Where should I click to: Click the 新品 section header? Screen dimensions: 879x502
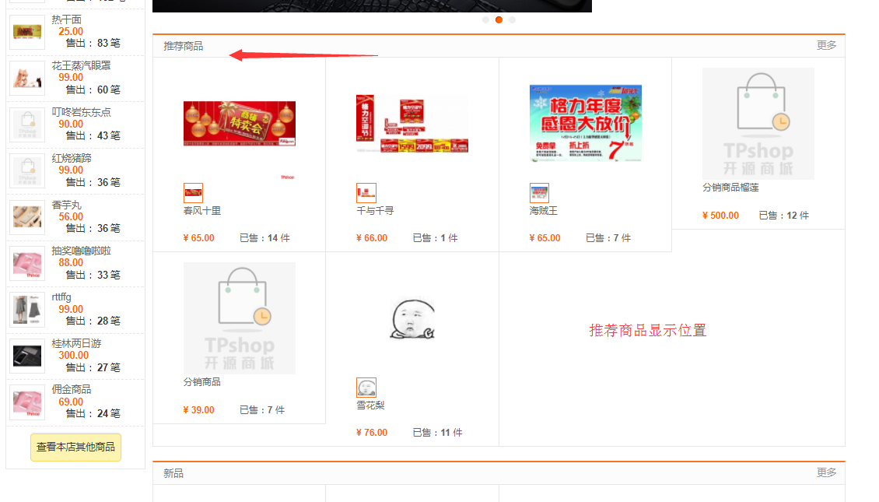coord(173,472)
